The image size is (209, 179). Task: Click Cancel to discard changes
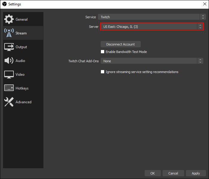173,173
